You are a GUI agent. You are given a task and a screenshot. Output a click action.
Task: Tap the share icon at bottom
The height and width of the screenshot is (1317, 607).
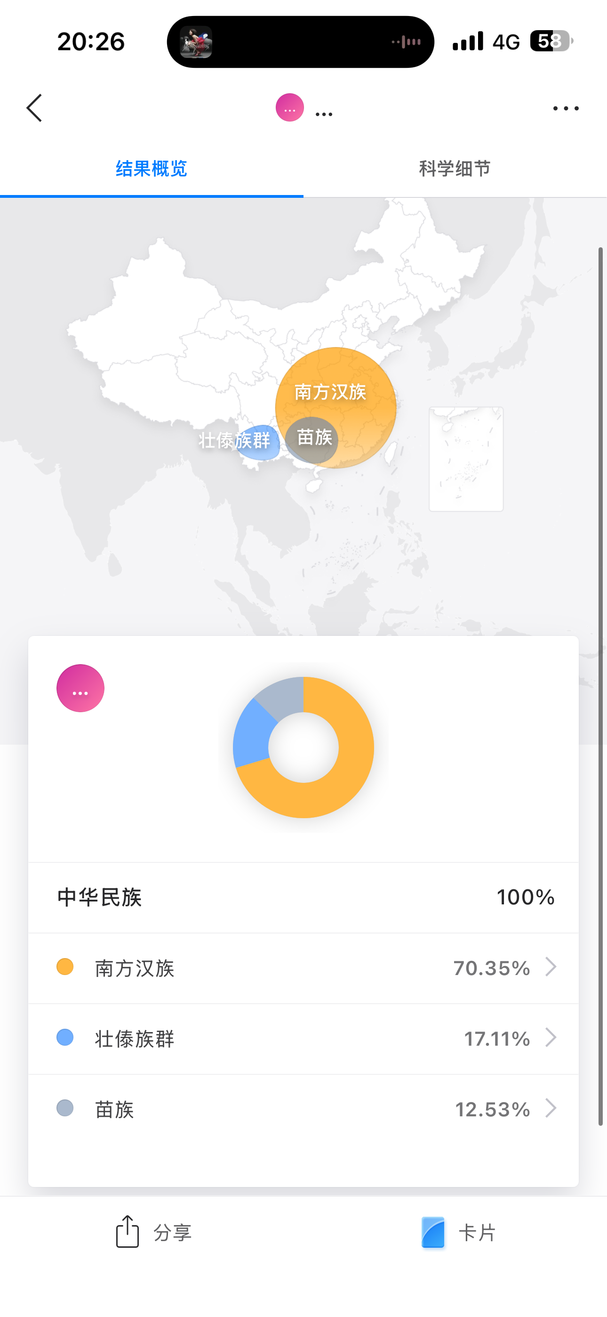click(127, 1232)
